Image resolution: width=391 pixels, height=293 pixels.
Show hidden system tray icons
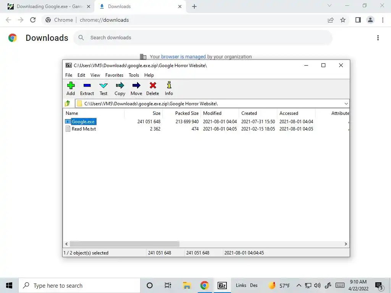pyautogui.click(x=299, y=285)
